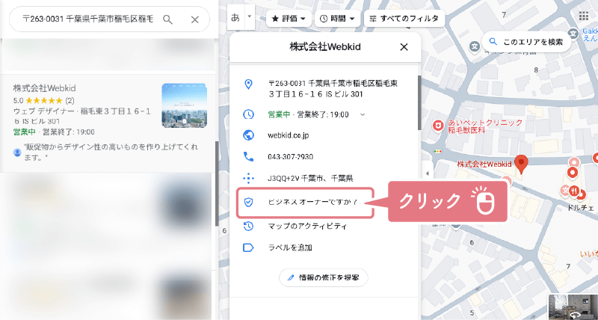Image resolution: width=598 pixels, height=320 pixels.
Task: Click このエリアを検索 search this area button
Action: tap(526, 42)
